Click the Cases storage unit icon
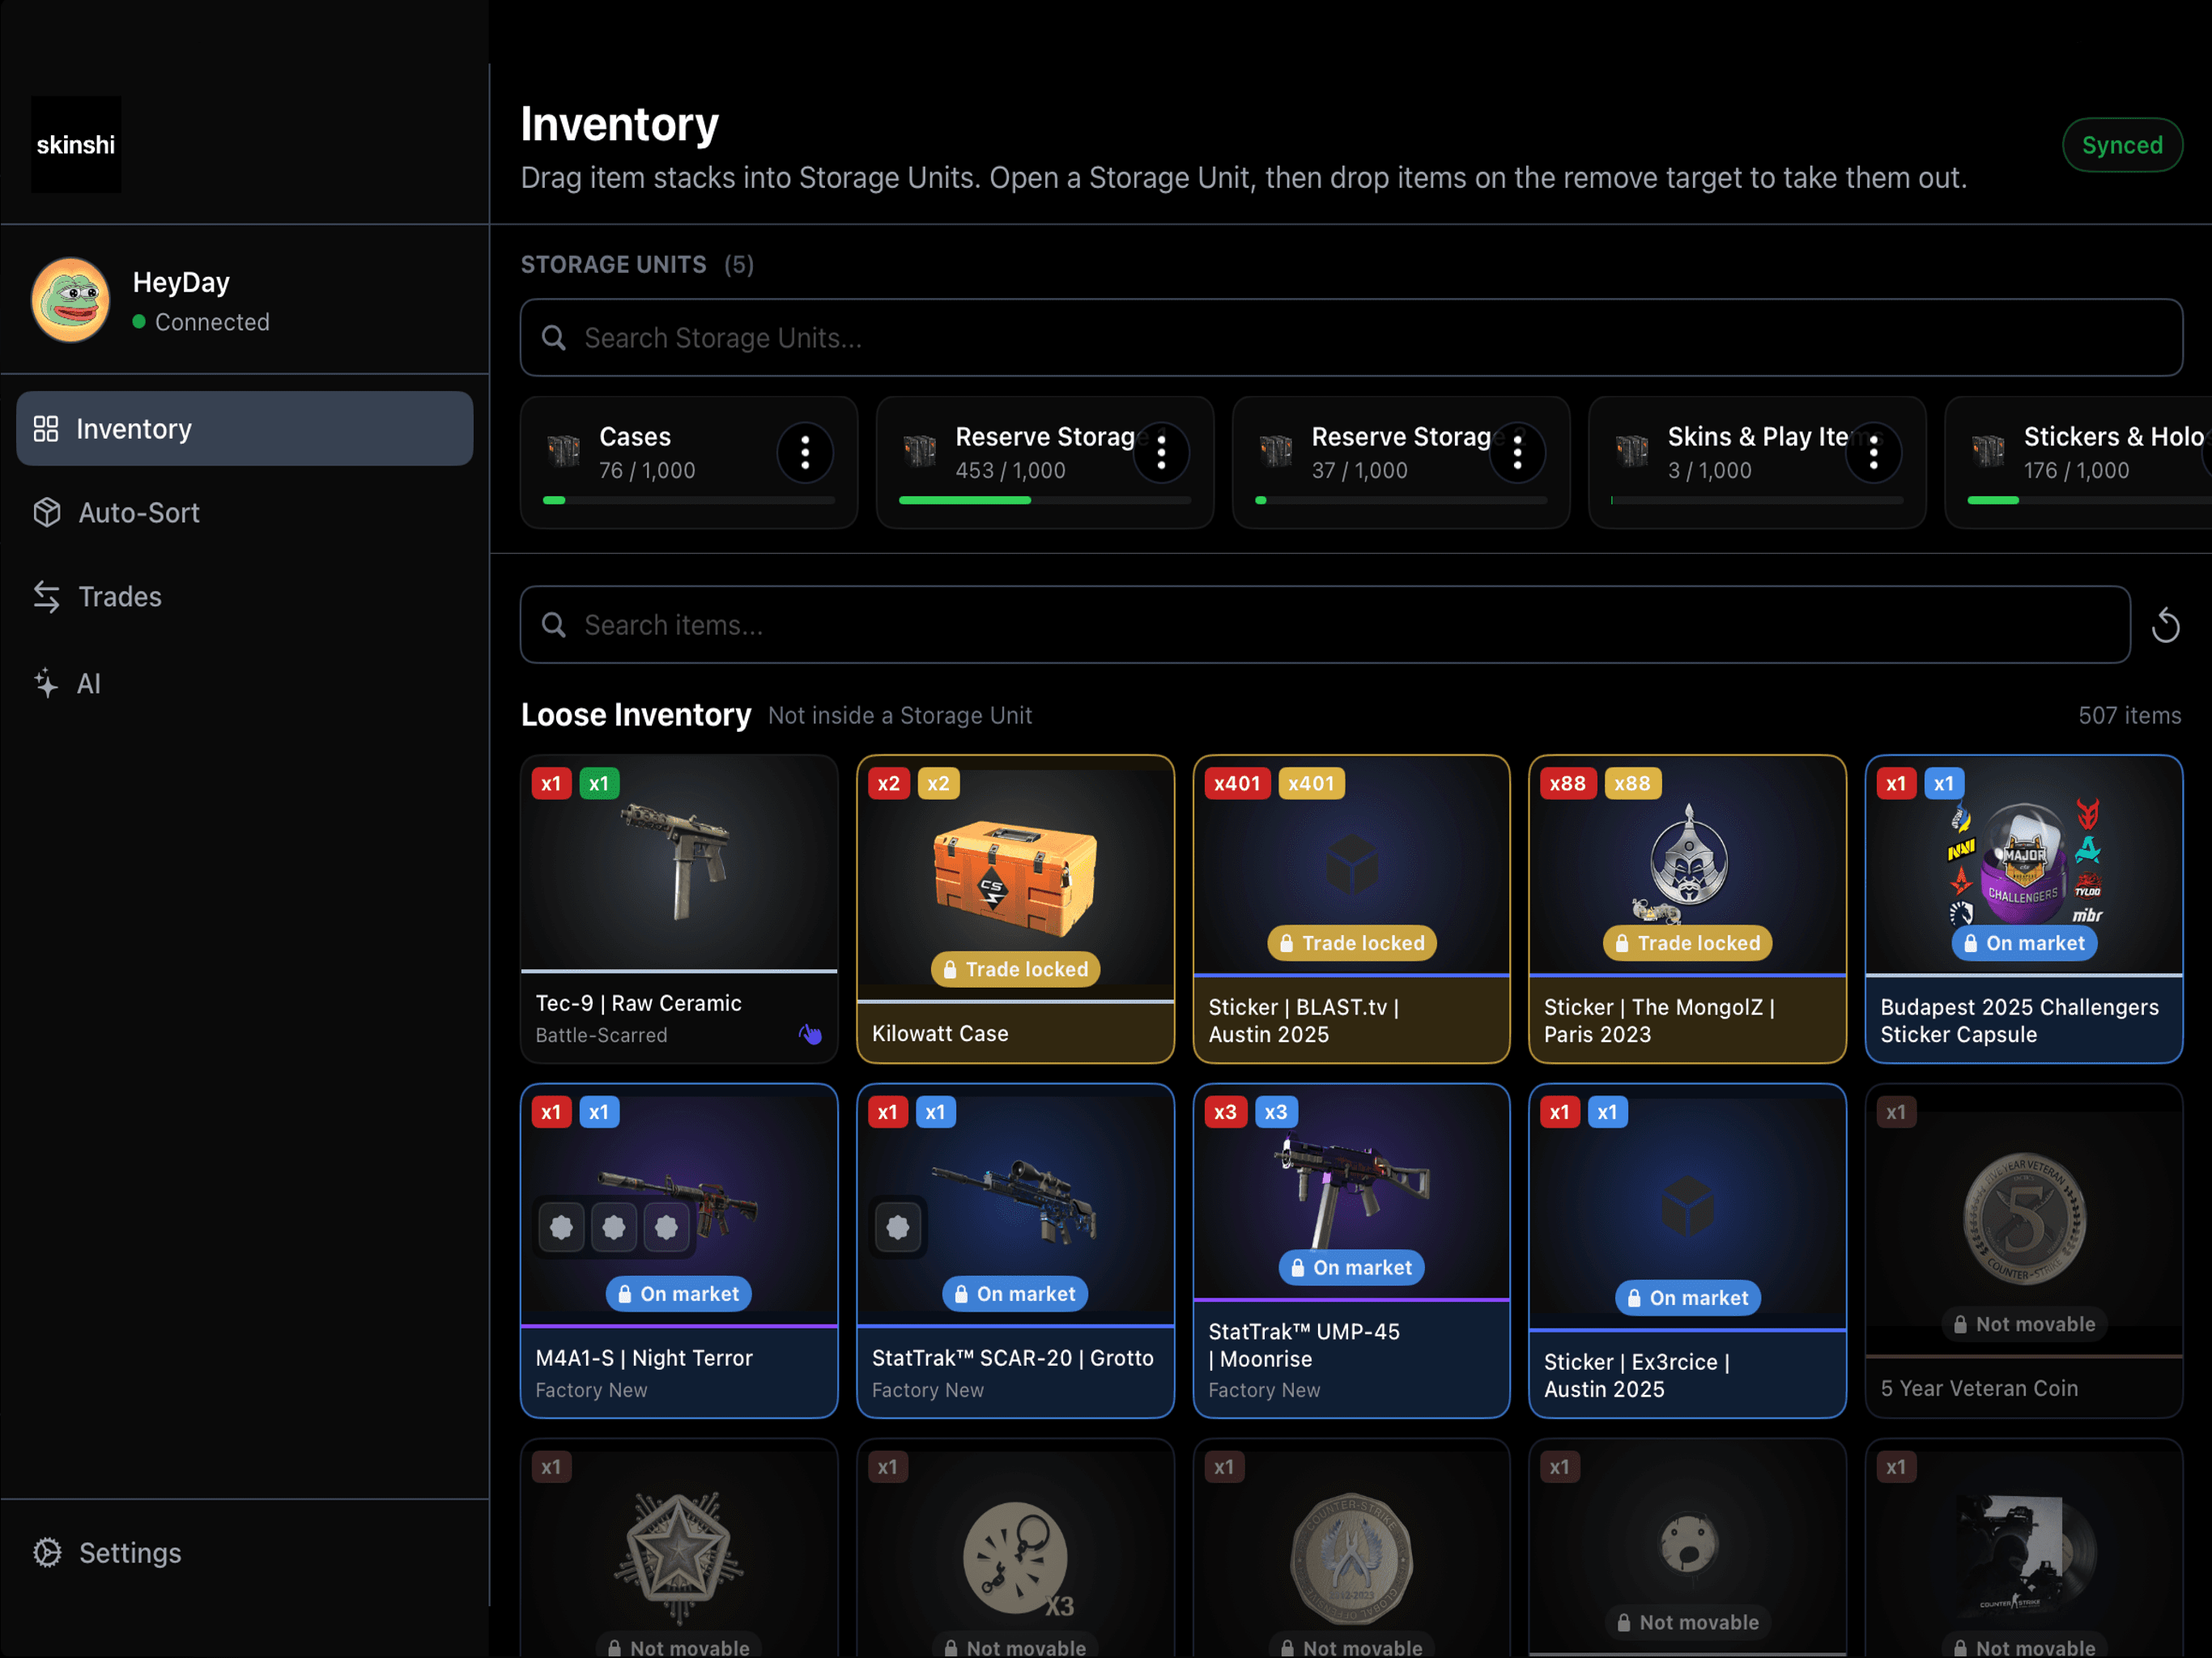Screen dimensions: 2212x1658 [x=564, y=451]
